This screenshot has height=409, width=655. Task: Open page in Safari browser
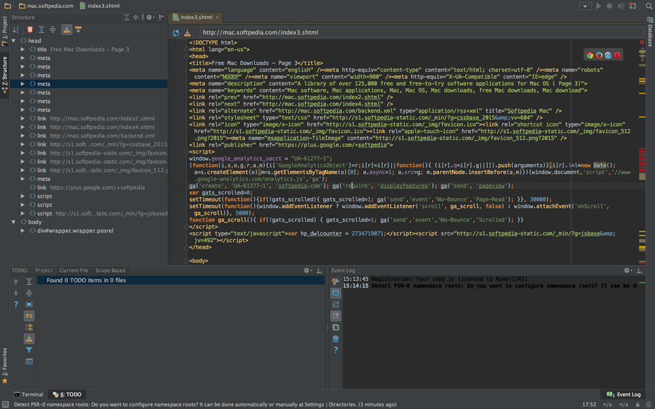(608, 55)
